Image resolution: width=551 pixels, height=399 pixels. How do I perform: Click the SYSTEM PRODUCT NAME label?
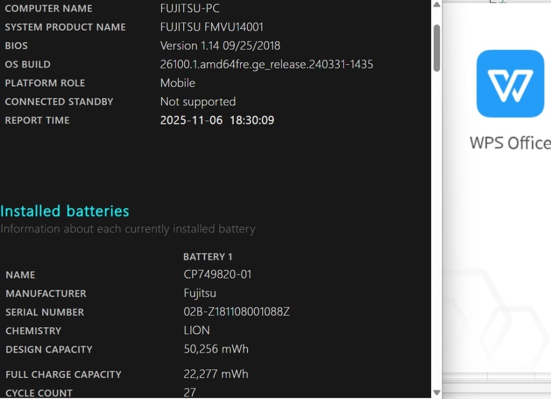65,27
